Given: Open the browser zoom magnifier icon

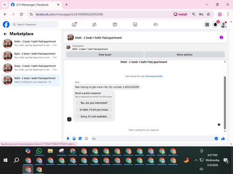Looking at the screenshot, I should tap(194, 14).
